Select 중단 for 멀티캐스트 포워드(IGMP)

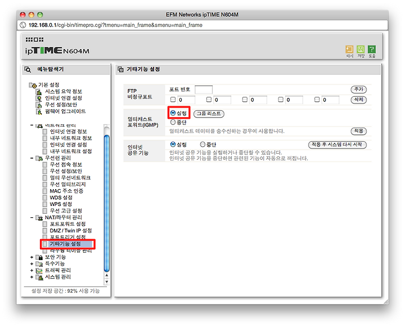point(173,122)
